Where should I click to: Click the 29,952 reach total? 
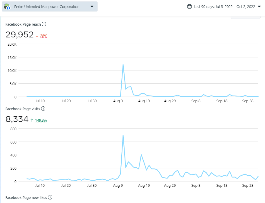coord(20,35)
